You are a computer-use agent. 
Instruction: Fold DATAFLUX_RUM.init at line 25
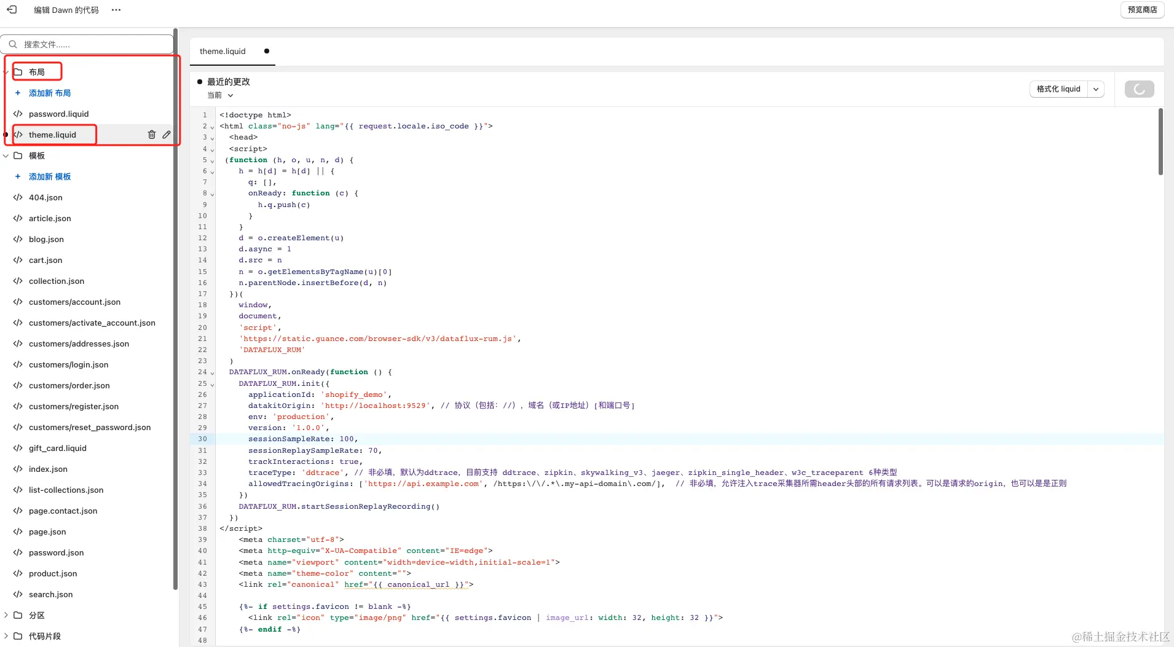pyautogui.click(x=213, y=385)
